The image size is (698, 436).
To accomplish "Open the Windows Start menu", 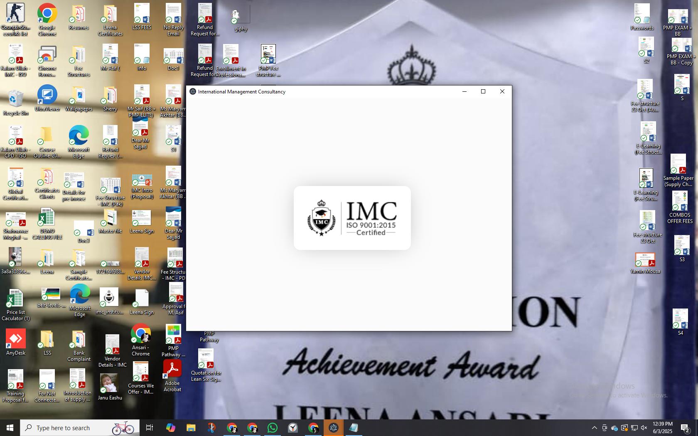I will tap(10, 428).
